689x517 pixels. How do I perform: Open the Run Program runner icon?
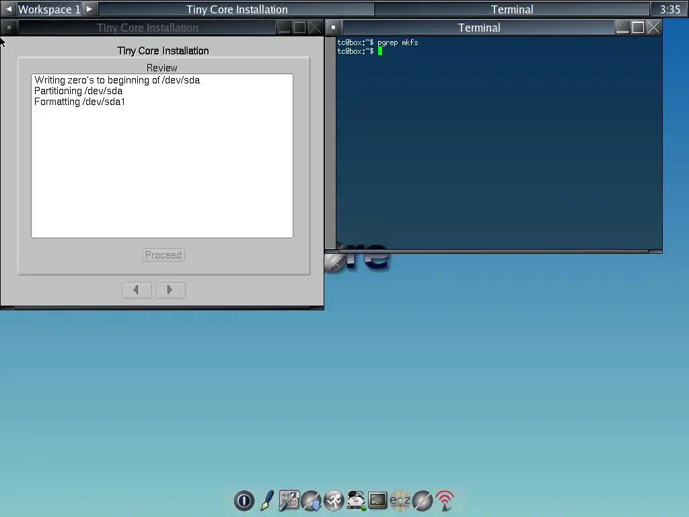(334, 501)
